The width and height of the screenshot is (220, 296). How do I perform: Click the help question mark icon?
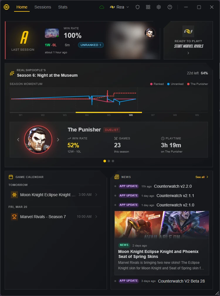(170, 7)
